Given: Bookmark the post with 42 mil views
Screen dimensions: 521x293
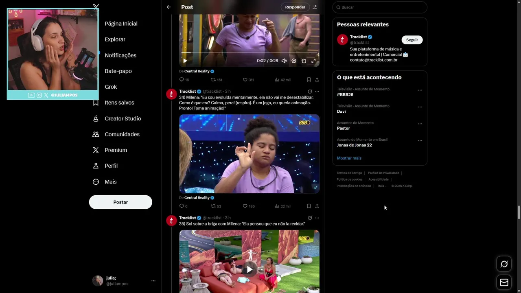Looking at the screenshot, I should tap(309, 80).
